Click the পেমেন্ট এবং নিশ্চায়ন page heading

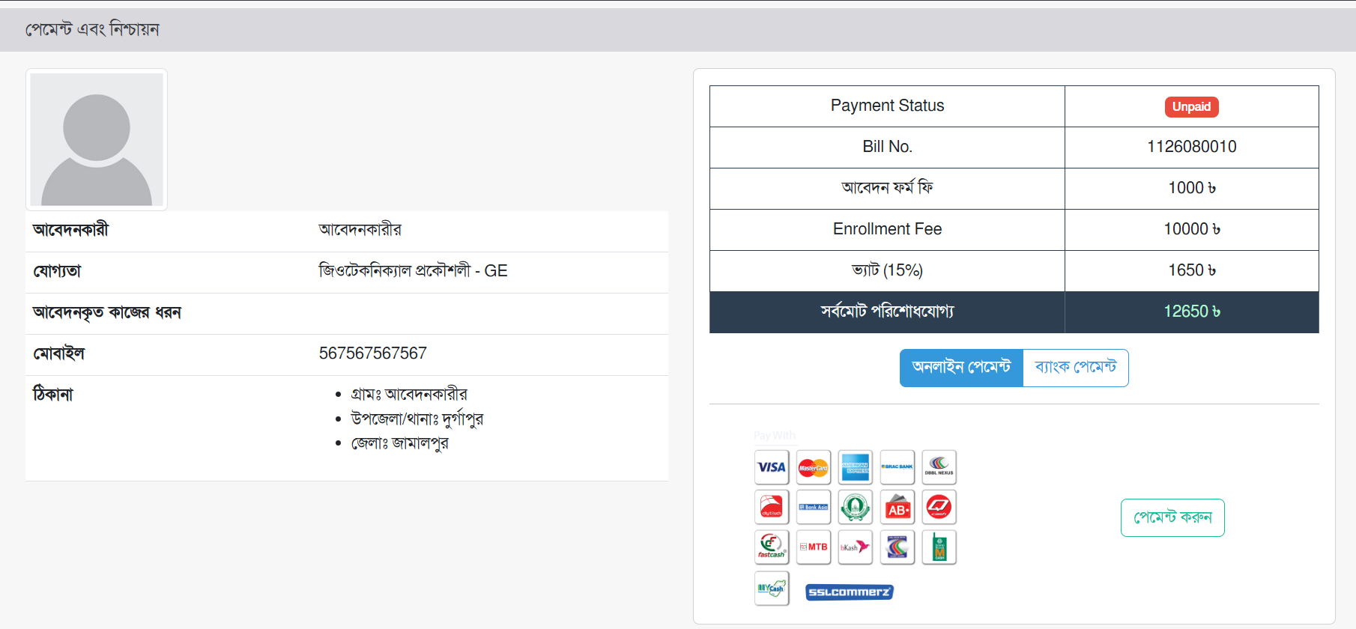coord(92,29)
